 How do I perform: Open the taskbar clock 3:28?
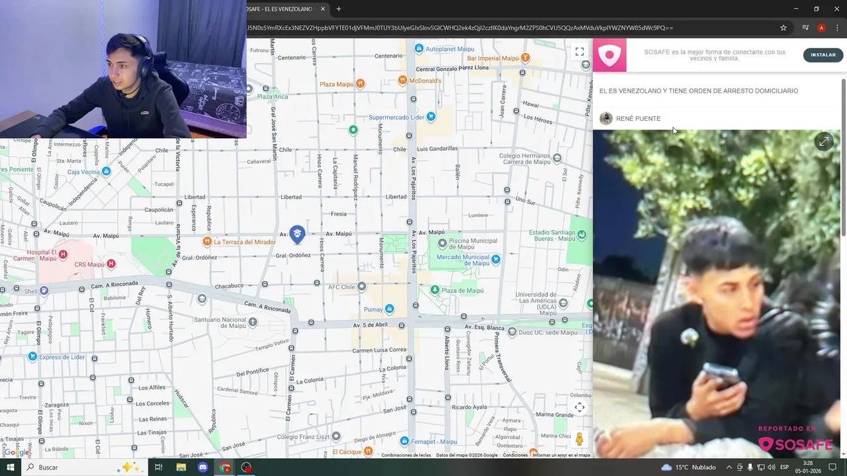click(x=808, y=467)
